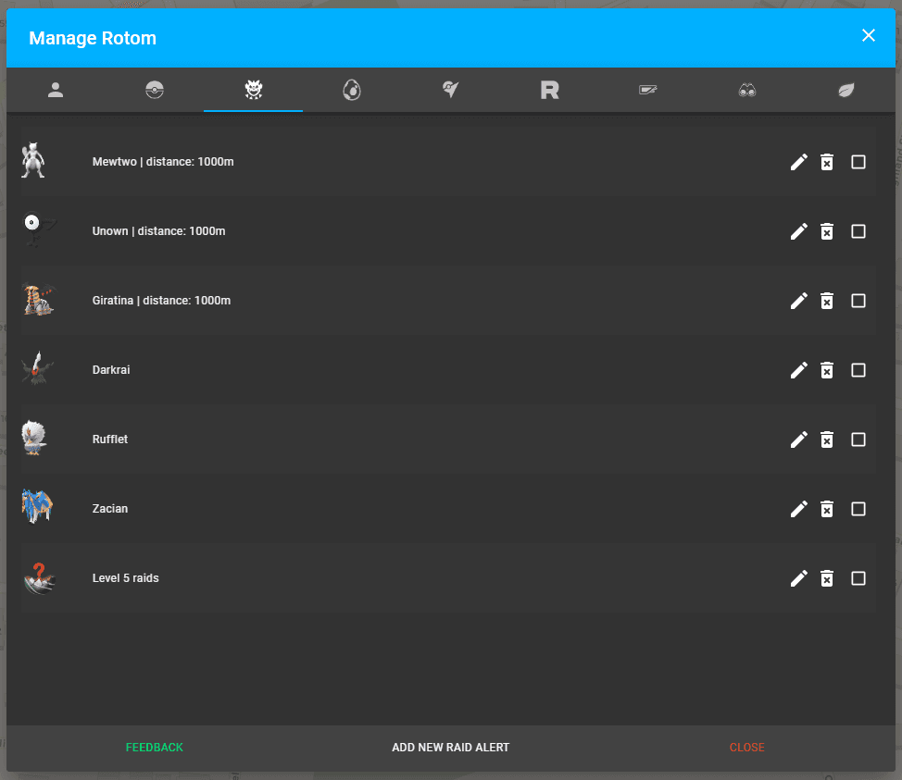Viewport: 902px width, 780px height.
Task: Click the Zacian sprite thumbnail
Action: [x=37, y=506]
